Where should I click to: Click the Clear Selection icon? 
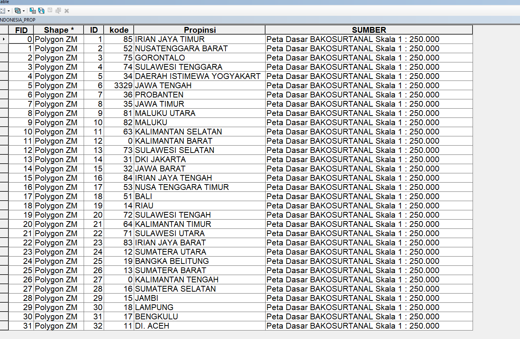click(x=50, y=10)
